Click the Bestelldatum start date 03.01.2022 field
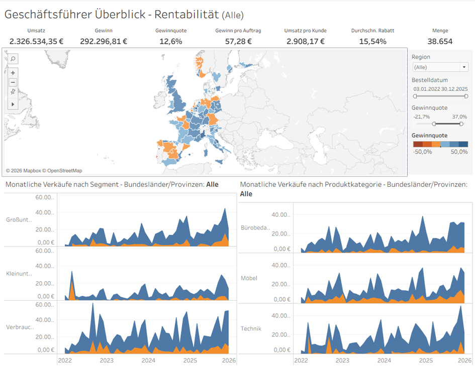The height and width of the screenshot is (367, 475). [426, 88]
